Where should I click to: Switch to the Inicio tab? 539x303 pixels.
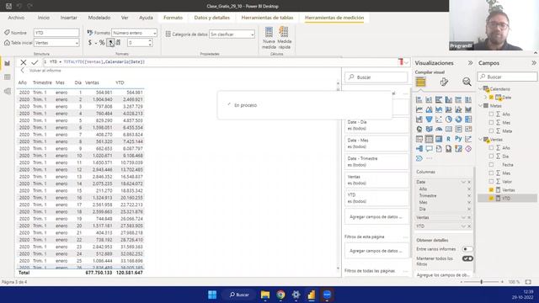[x=44, y=18]
